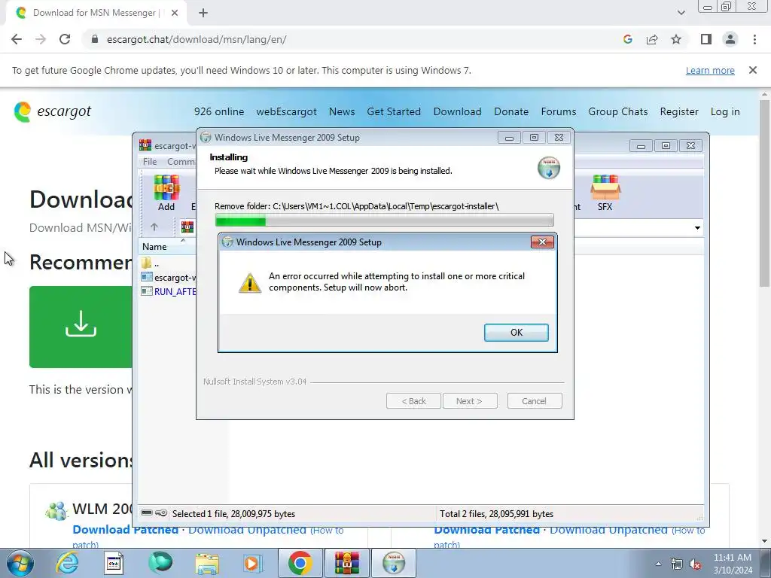Click OK in the setup error dialog
The width and height of the screenshot is (771, 578).
(x=516, y=332)
